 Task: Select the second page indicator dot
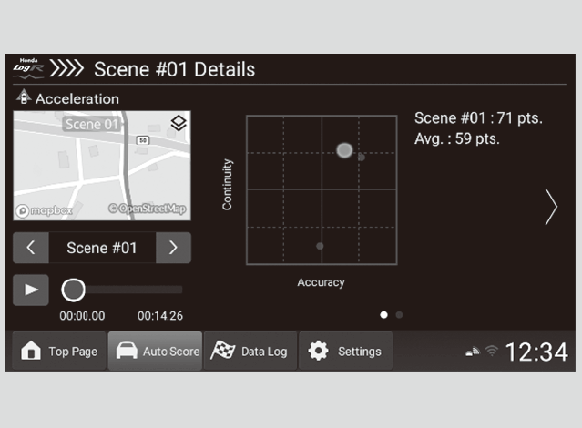[399, 314]
